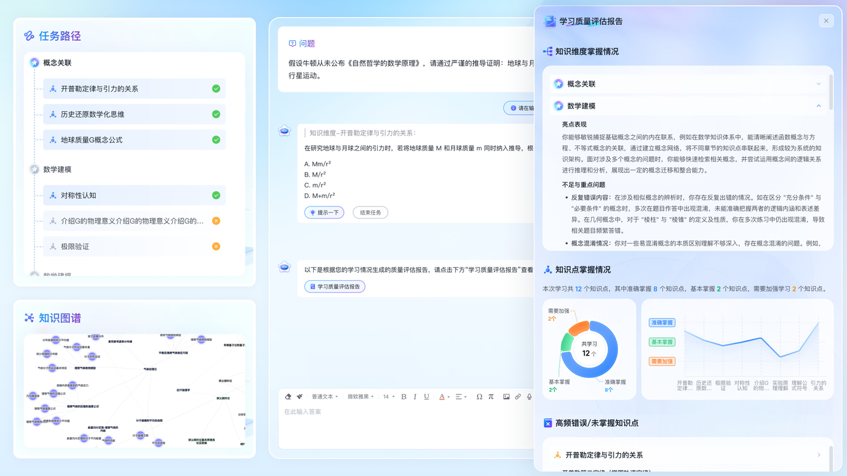Click the format painter brush icon
847x476 pixels.
[300, 397]
